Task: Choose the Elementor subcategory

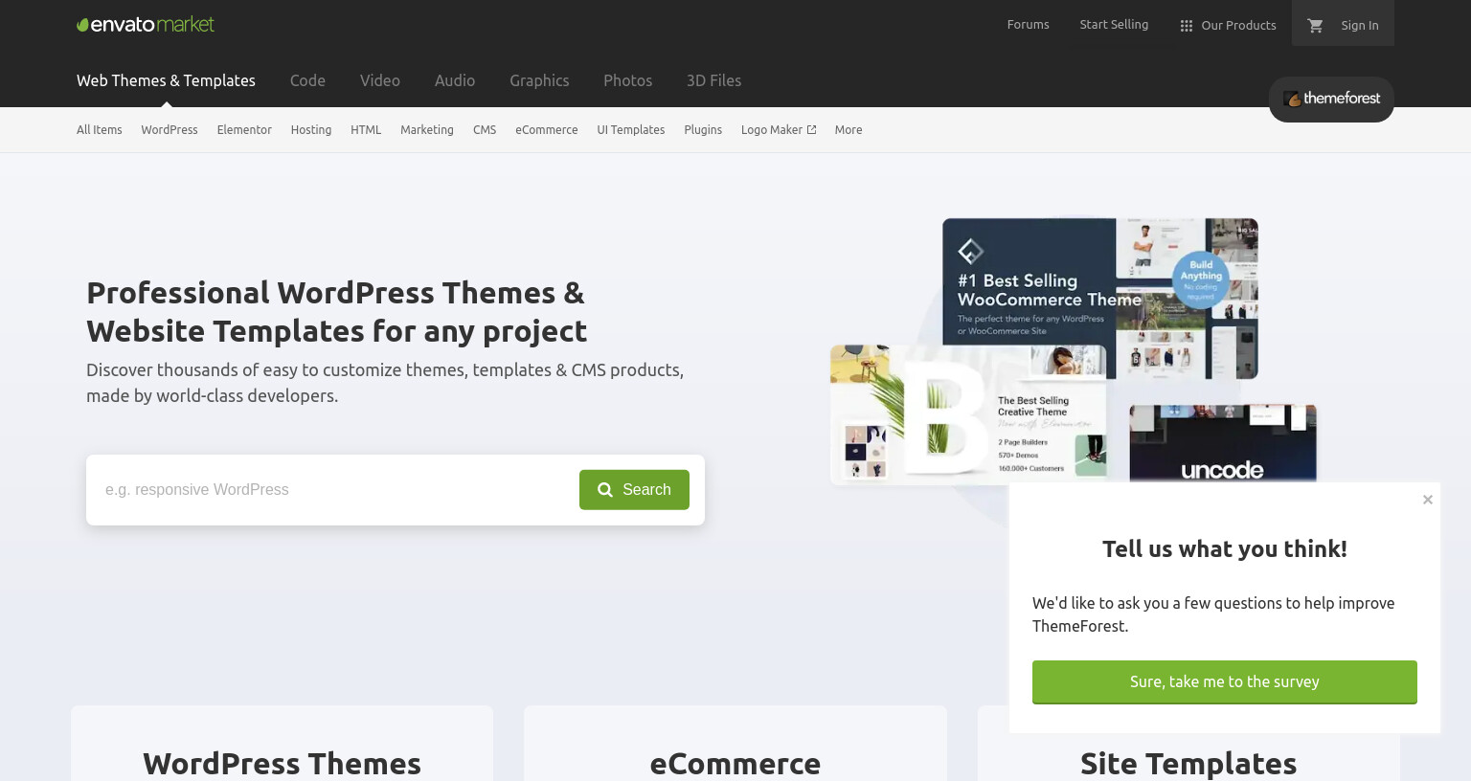Action: (x=244, y=130)
